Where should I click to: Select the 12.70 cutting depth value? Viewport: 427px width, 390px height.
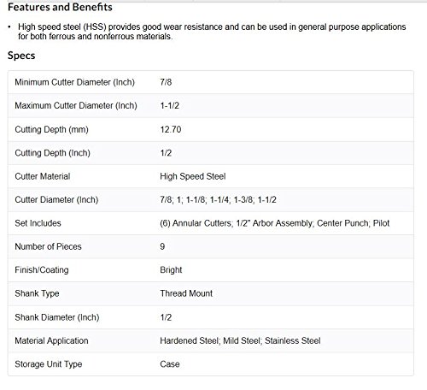coord(171,129)
